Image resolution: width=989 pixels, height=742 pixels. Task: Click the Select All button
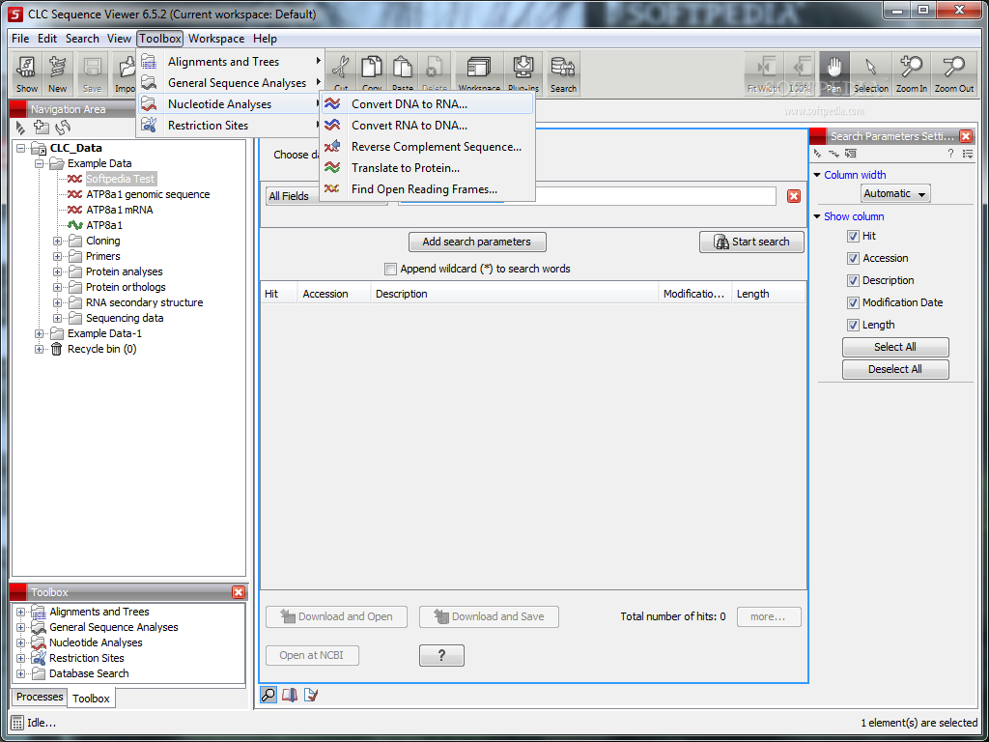895,347
